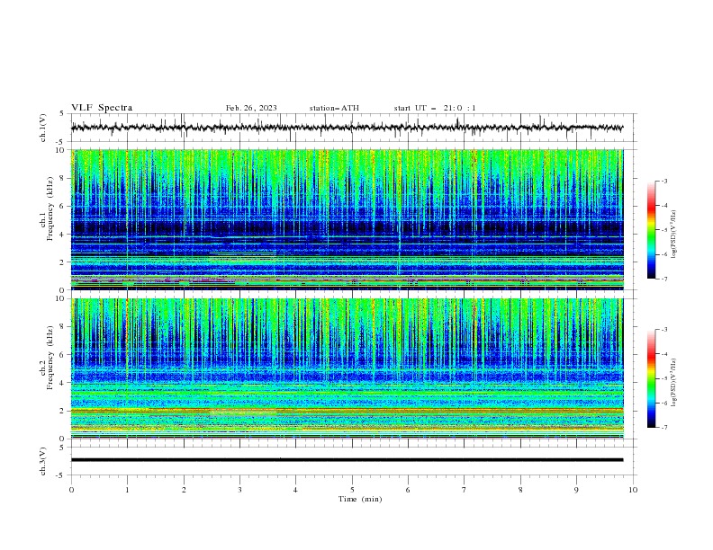Click the "10" kHz tick on ch.1 frequency axis
The width and height of the screenshot is (713, 550).
pyautogui.click(x=61, y=150)
